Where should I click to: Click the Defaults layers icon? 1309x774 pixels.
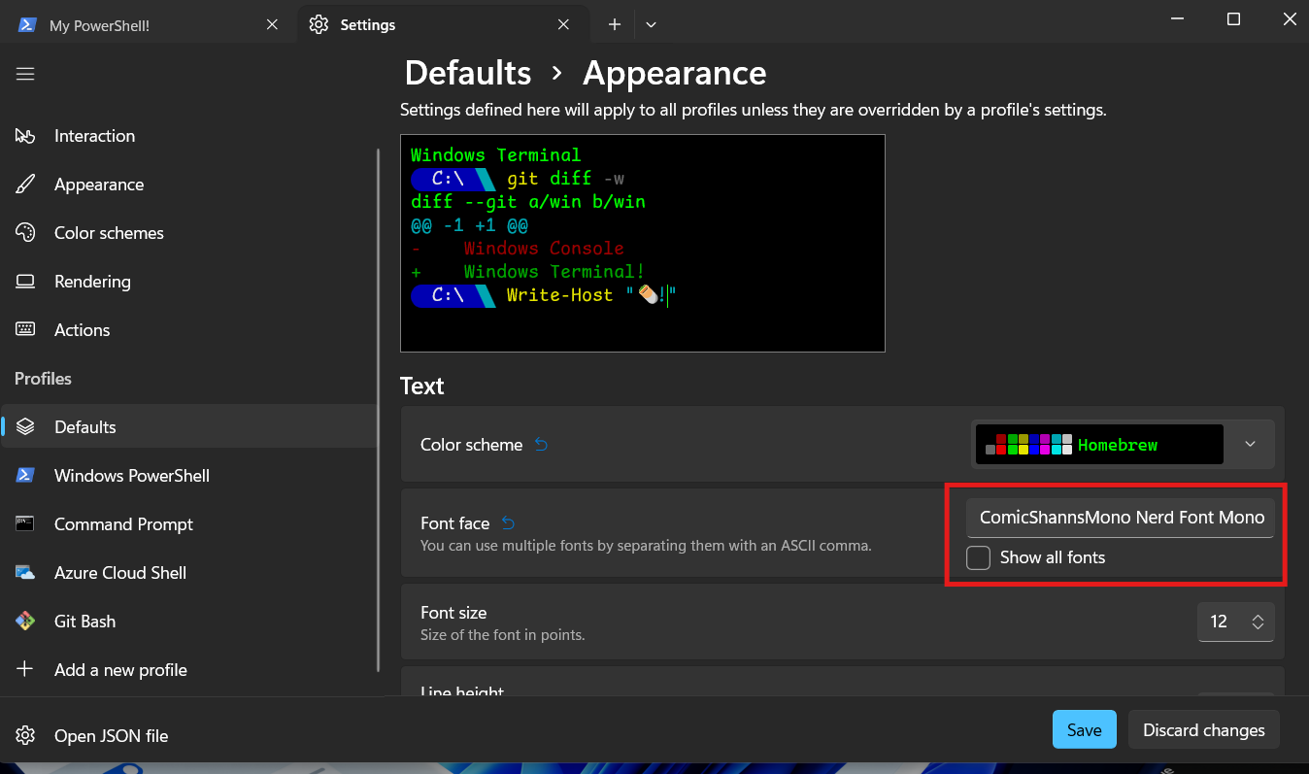click(25, 427)
